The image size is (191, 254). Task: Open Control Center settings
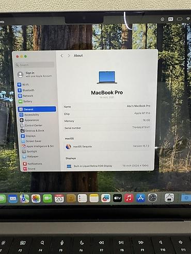(31, 125)
